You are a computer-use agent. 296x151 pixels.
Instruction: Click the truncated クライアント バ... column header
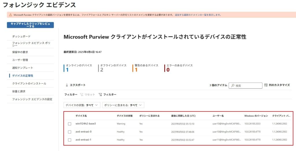click(281, 116)
